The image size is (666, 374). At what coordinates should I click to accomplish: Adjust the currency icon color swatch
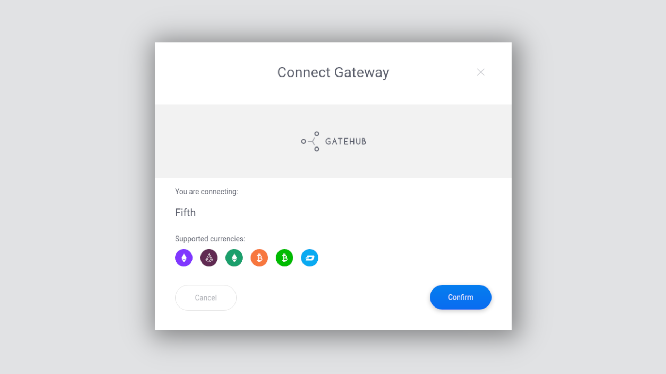point(183,257)
